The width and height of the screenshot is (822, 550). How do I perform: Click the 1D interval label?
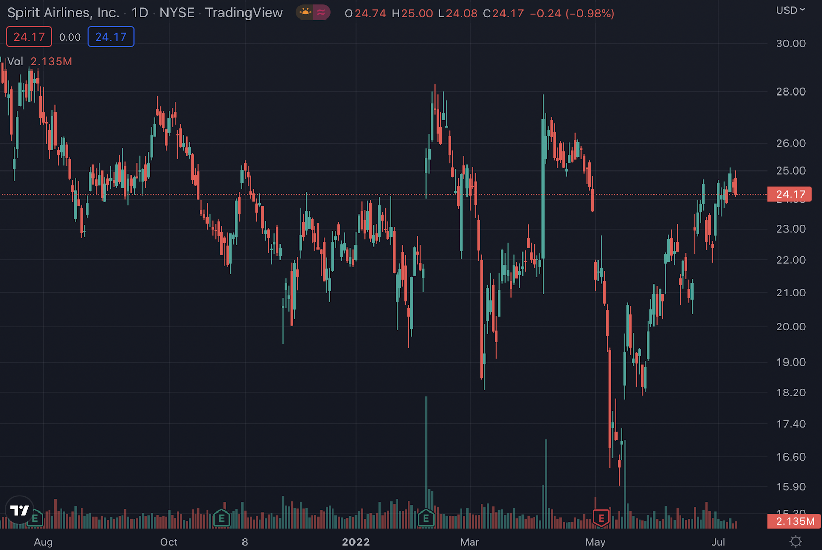[140, 13]
